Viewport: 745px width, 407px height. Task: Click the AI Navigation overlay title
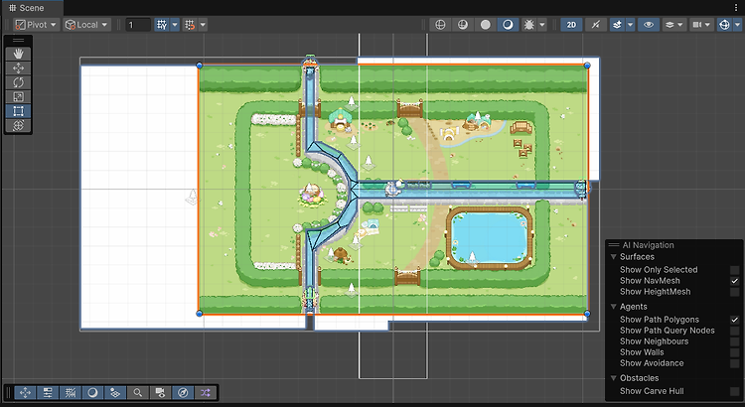(x=648, y=245)
